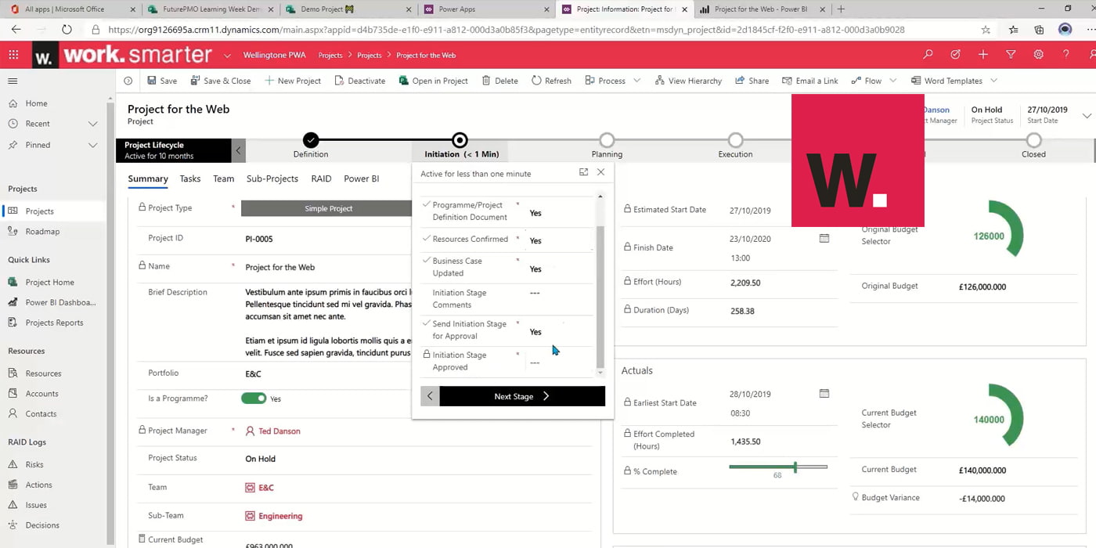Open the record form selector icon
The width and height of the screenshot is (1096, 548).
pos(128,81)
